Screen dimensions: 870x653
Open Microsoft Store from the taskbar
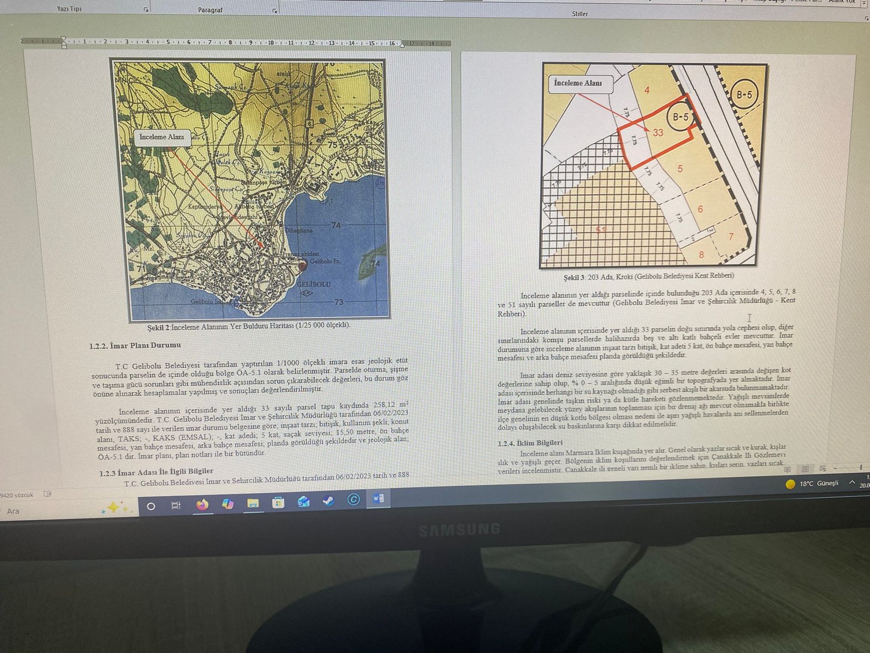[x=278, y=503]
